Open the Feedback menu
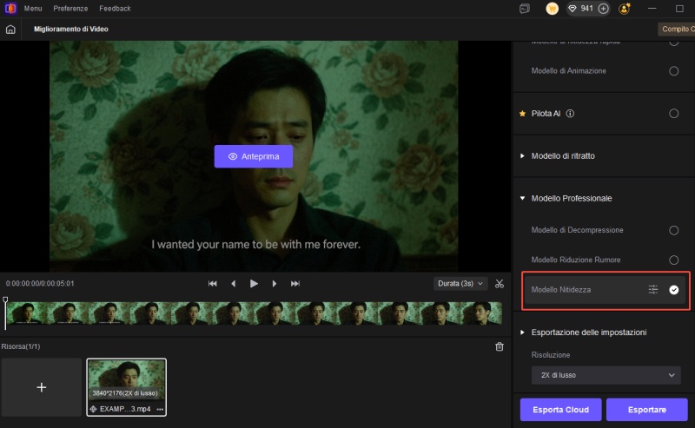This screenshot has height=428, width=695. coord(115,9)
